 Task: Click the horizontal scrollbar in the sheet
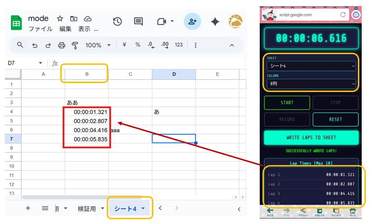[82, 197]
